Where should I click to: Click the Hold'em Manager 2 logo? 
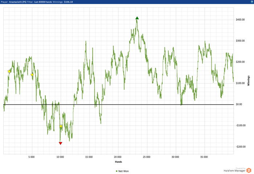pyautogui.click(x=249, y=170)
